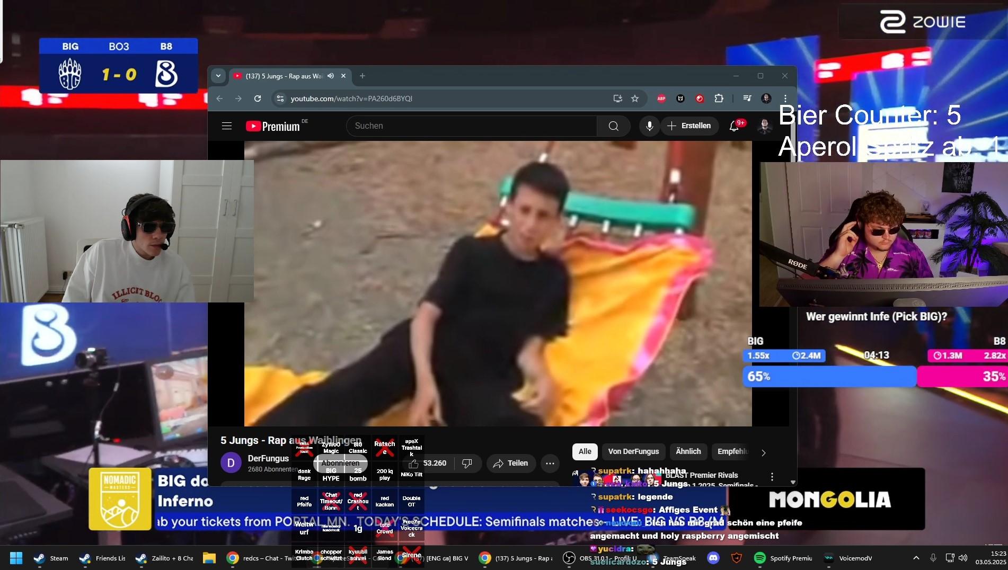The image size is (1008, 570).
Task: Focus the Suchen search field
Action: point(472,126)
